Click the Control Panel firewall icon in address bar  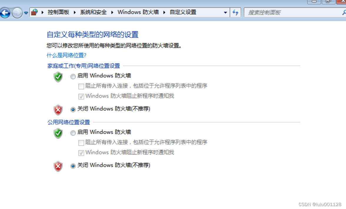[x=34, y=12]
